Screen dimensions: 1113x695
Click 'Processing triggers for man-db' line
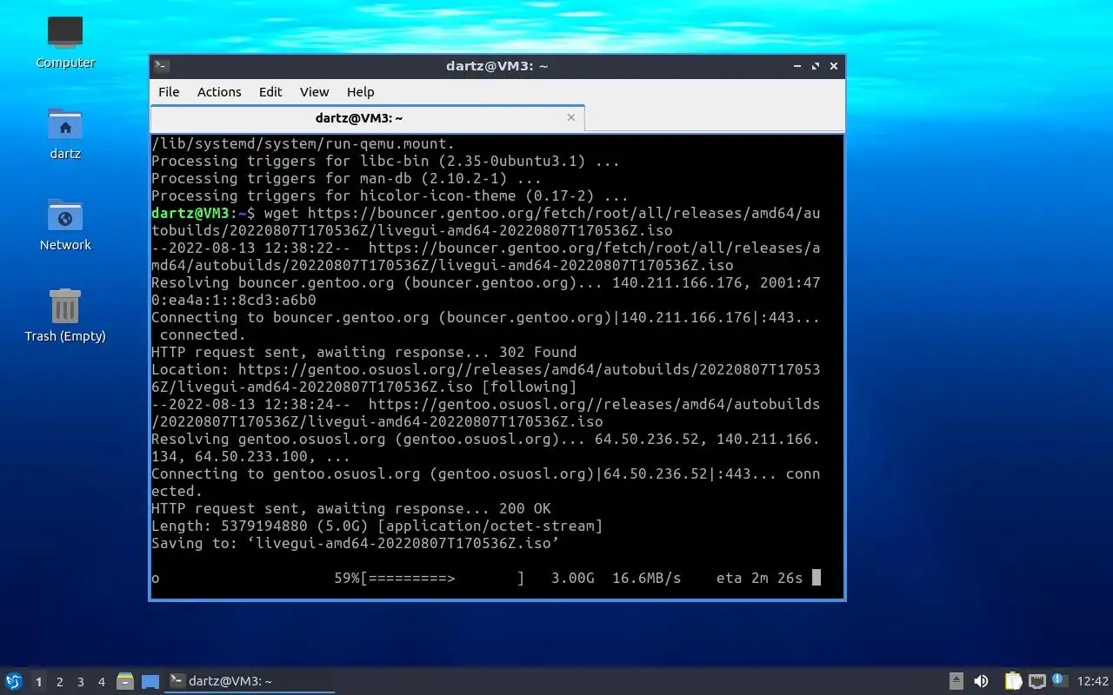[346, 178]
